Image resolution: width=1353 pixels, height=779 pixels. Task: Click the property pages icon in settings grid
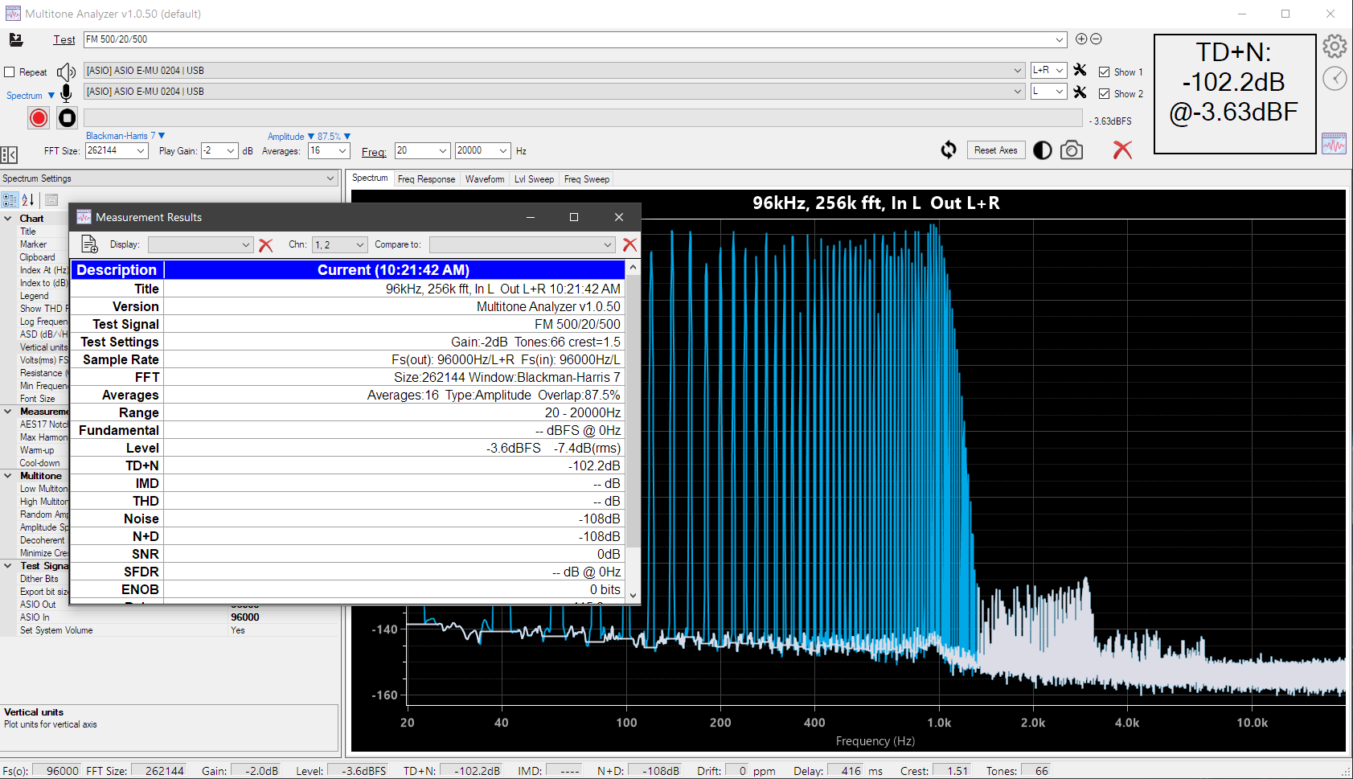[51, 200]
